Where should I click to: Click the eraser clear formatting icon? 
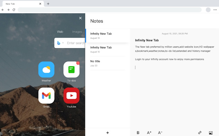(200, 133)
